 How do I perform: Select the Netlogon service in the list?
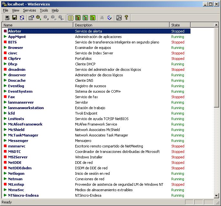[x=16, y=173]
